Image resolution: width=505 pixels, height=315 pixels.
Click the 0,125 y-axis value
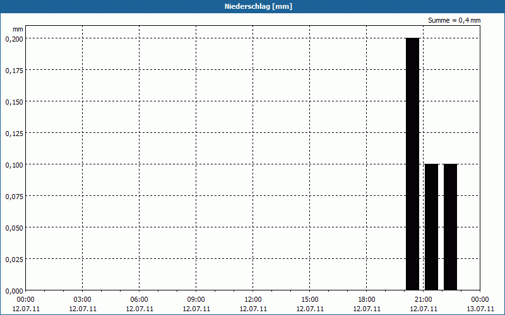(14, 133)
